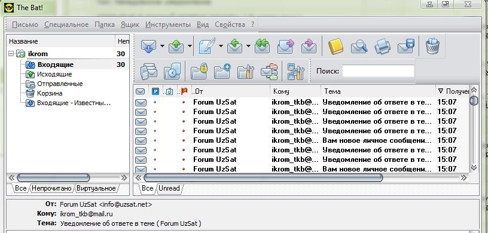488x233 pixels.
Task: Switch to the Unread tab below the message list
Action: [x=169, y=188]
